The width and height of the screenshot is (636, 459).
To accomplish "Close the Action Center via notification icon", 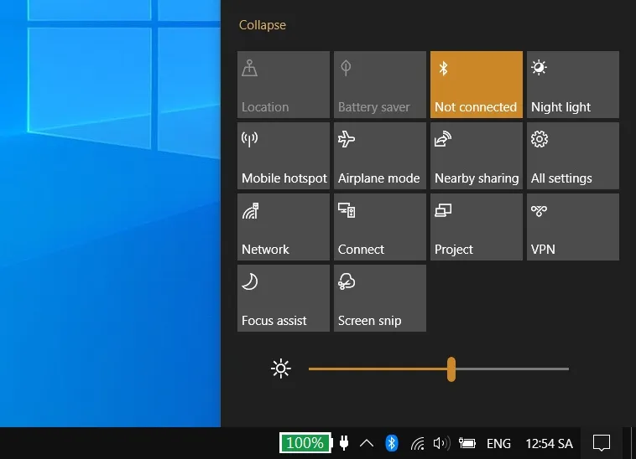I will pyautogui.click(x=601, y=443).
